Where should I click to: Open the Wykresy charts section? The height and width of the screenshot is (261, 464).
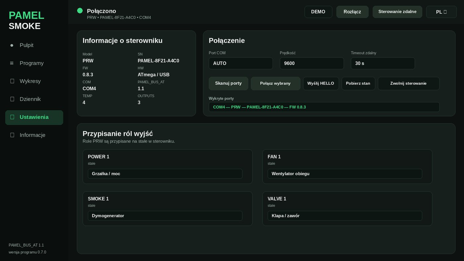(x=34, y=81)
